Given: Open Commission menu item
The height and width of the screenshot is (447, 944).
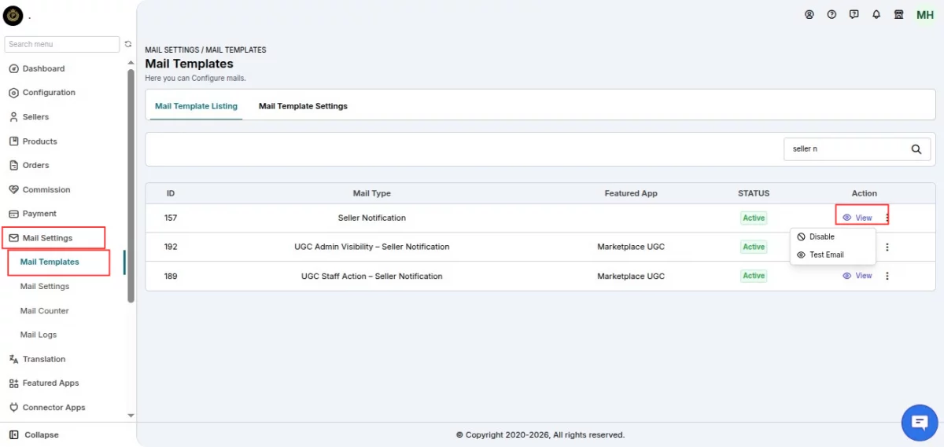Looking at the screenshot, I should pos(46,189).
